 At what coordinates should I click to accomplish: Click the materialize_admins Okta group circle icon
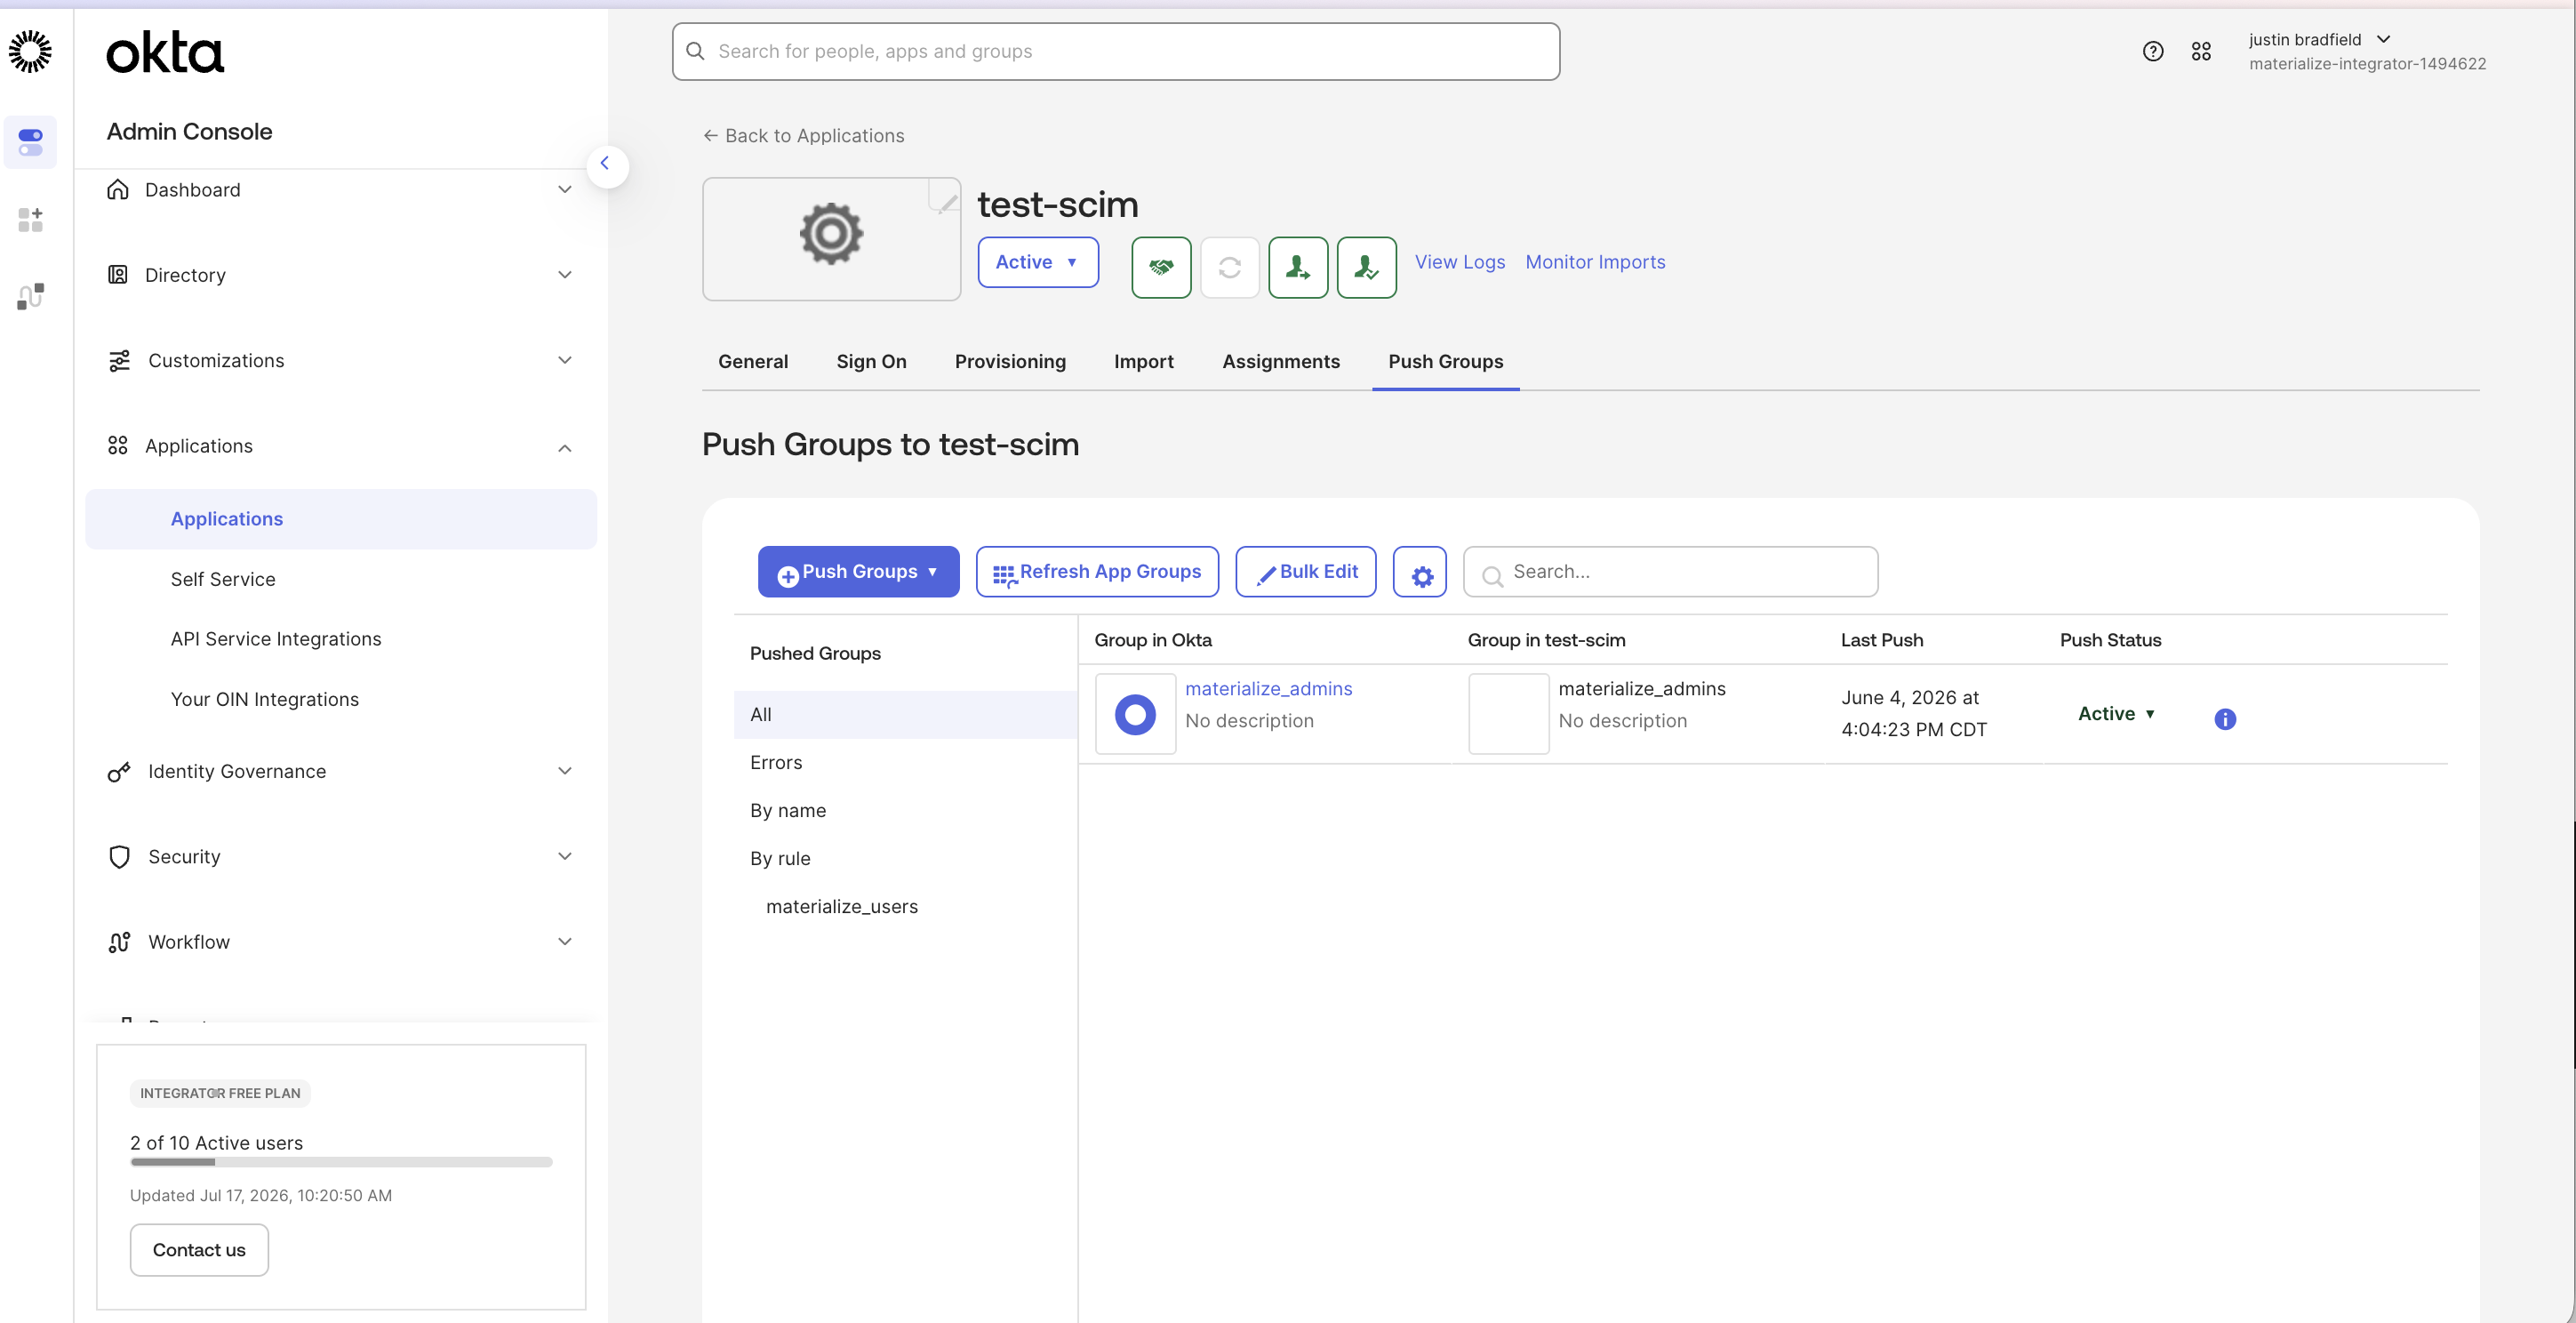(1135, 714)
